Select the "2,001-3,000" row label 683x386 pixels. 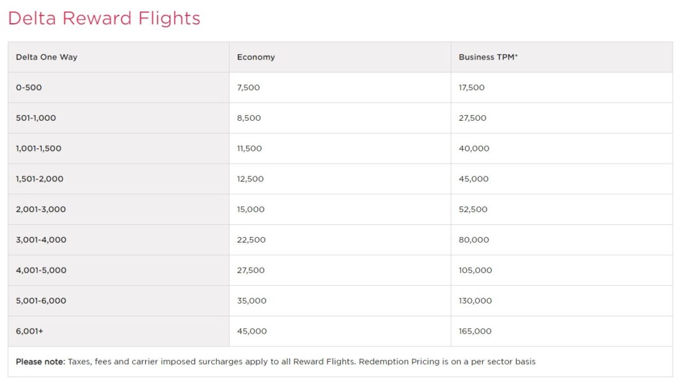pyautogui.click(x=41, y=210)
